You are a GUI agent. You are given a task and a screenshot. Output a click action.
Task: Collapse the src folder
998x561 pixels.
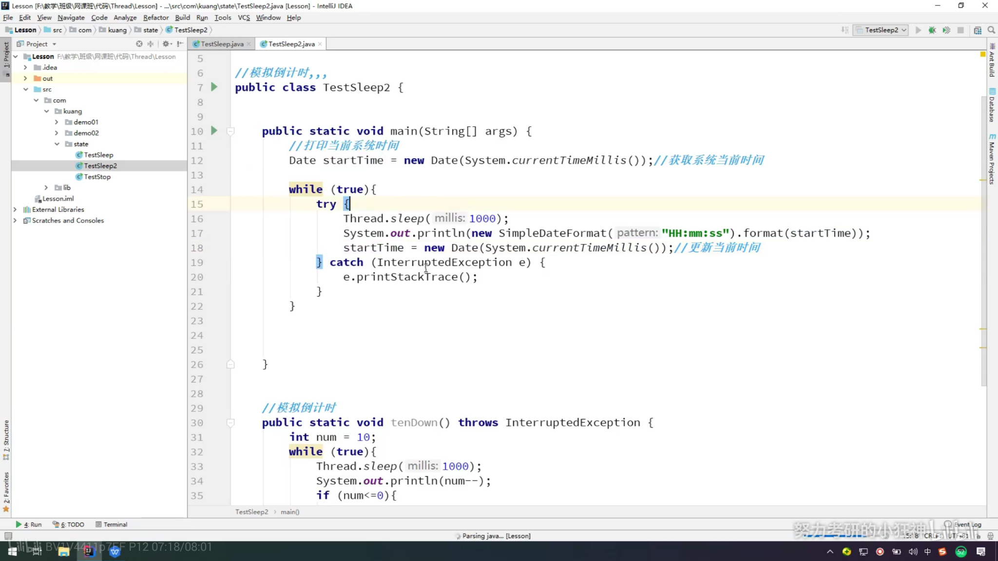coord(25,89)
